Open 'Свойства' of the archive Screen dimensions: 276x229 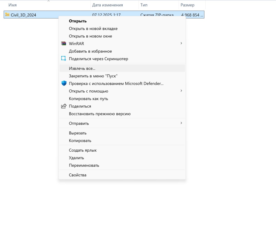click(78, 175)
